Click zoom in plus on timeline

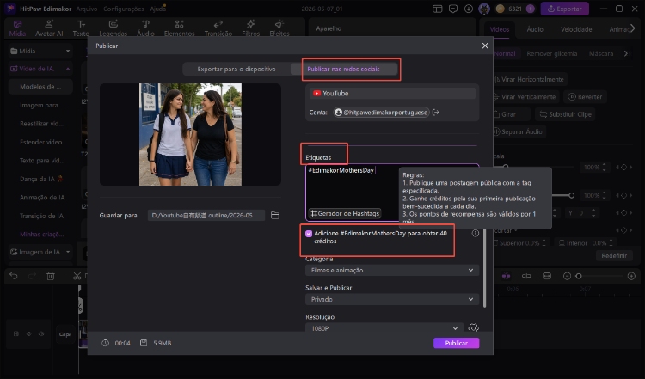click(x=631, y=276)
